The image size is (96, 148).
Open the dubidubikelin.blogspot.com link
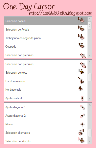coord(60,13)
